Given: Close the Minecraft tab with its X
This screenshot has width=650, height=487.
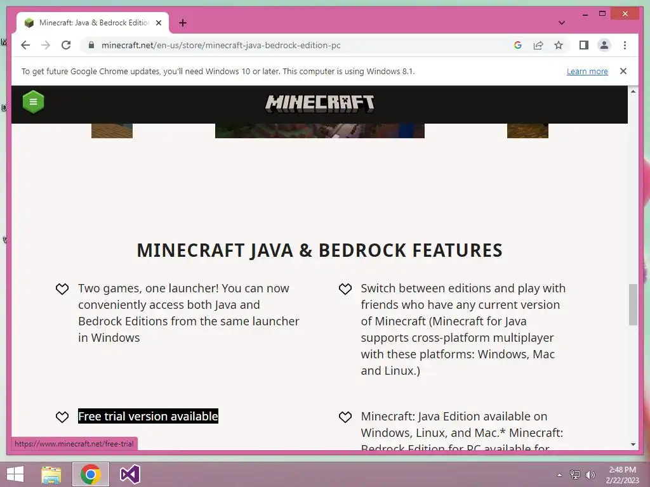Looking at the screenshot, I should (x=158, y=23).
